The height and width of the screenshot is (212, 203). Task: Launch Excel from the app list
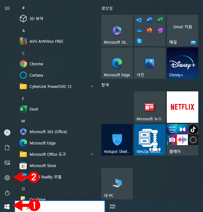tap(29, 109)
